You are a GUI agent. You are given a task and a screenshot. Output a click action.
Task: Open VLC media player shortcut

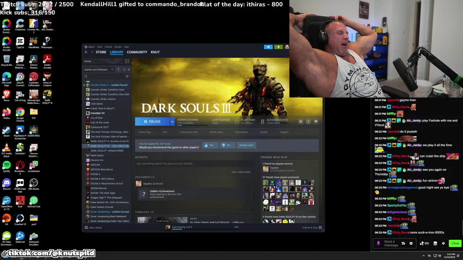tap(7, 149)
